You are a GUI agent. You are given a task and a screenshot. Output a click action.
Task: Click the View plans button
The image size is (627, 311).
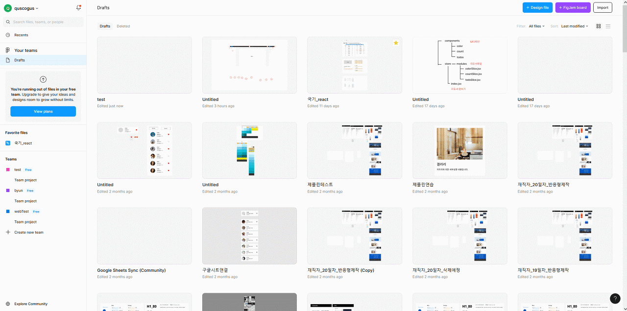click(x=43, y=111)
